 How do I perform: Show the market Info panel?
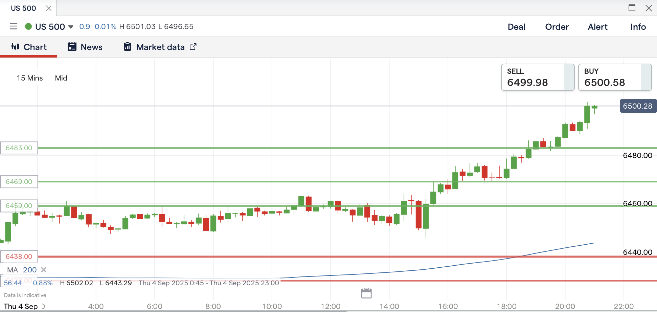click(x=638, y=27)
